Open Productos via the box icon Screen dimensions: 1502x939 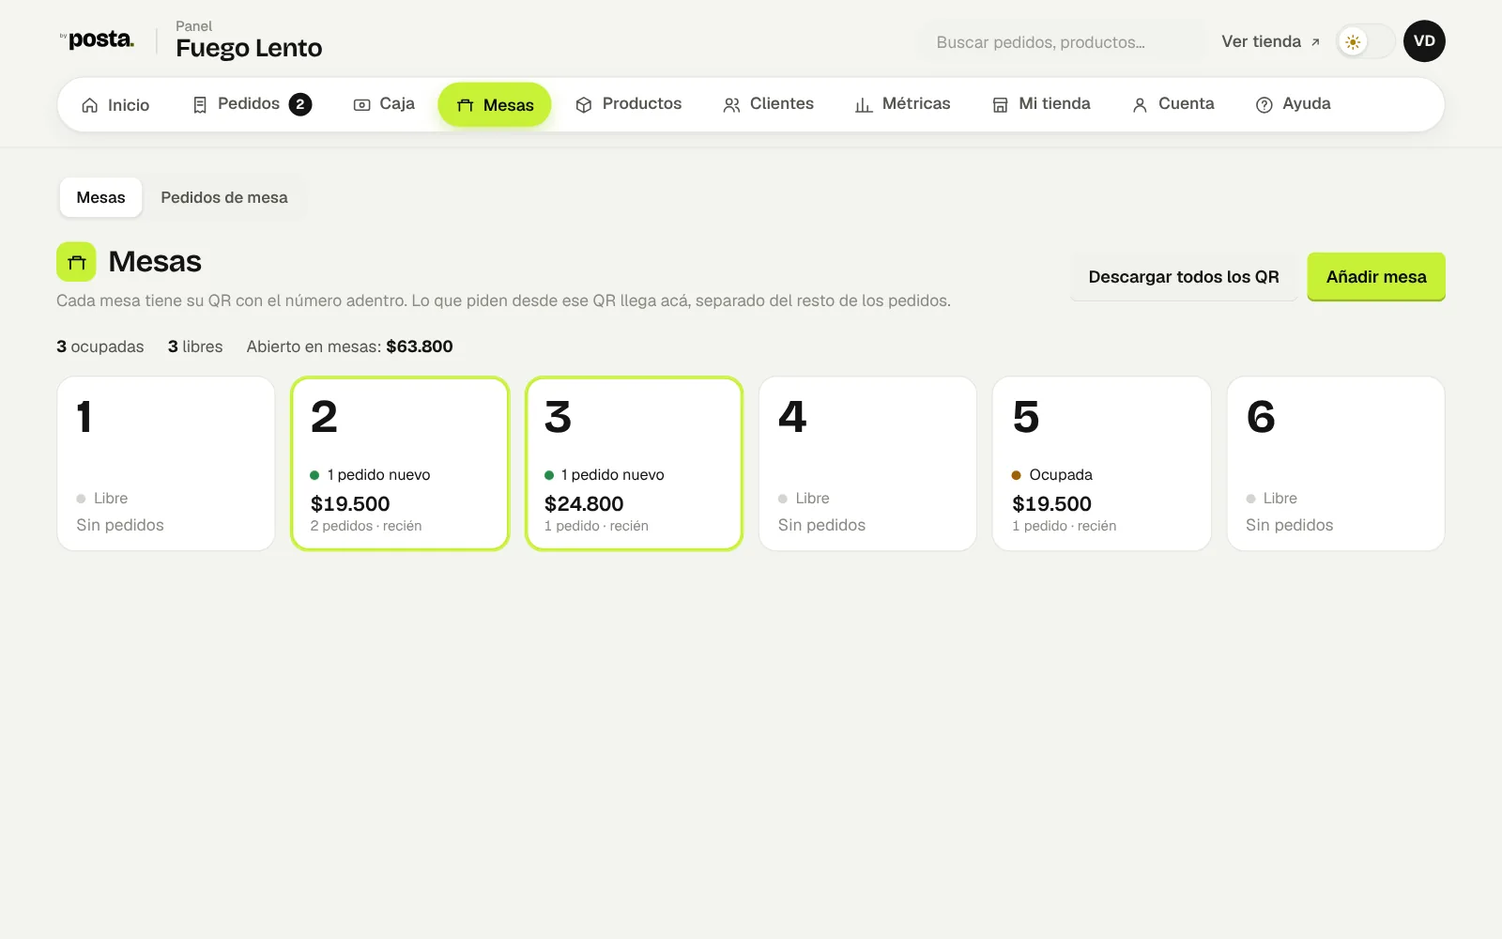(x=584, y=105)
